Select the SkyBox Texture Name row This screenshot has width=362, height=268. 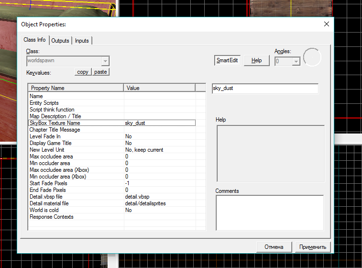pyautogui.click(x=112, y=123)
